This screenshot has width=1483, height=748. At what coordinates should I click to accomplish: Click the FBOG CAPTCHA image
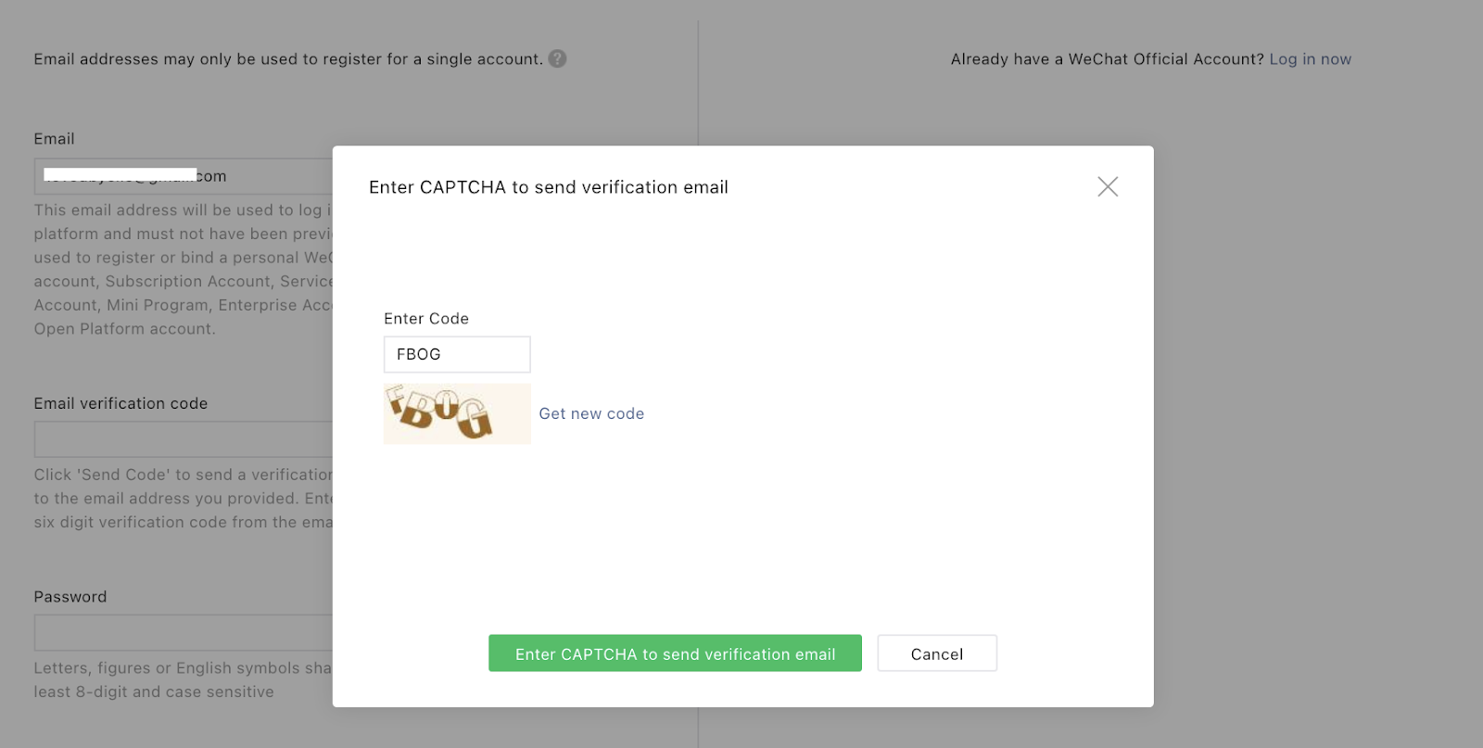457,413
